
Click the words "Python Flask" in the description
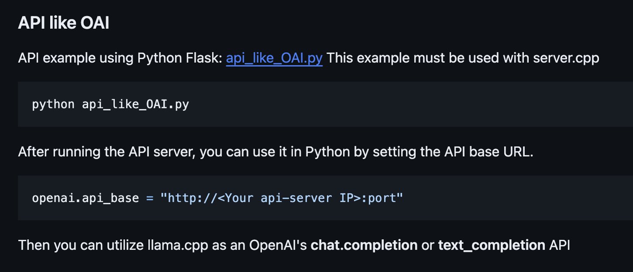(x=180, y=58)
